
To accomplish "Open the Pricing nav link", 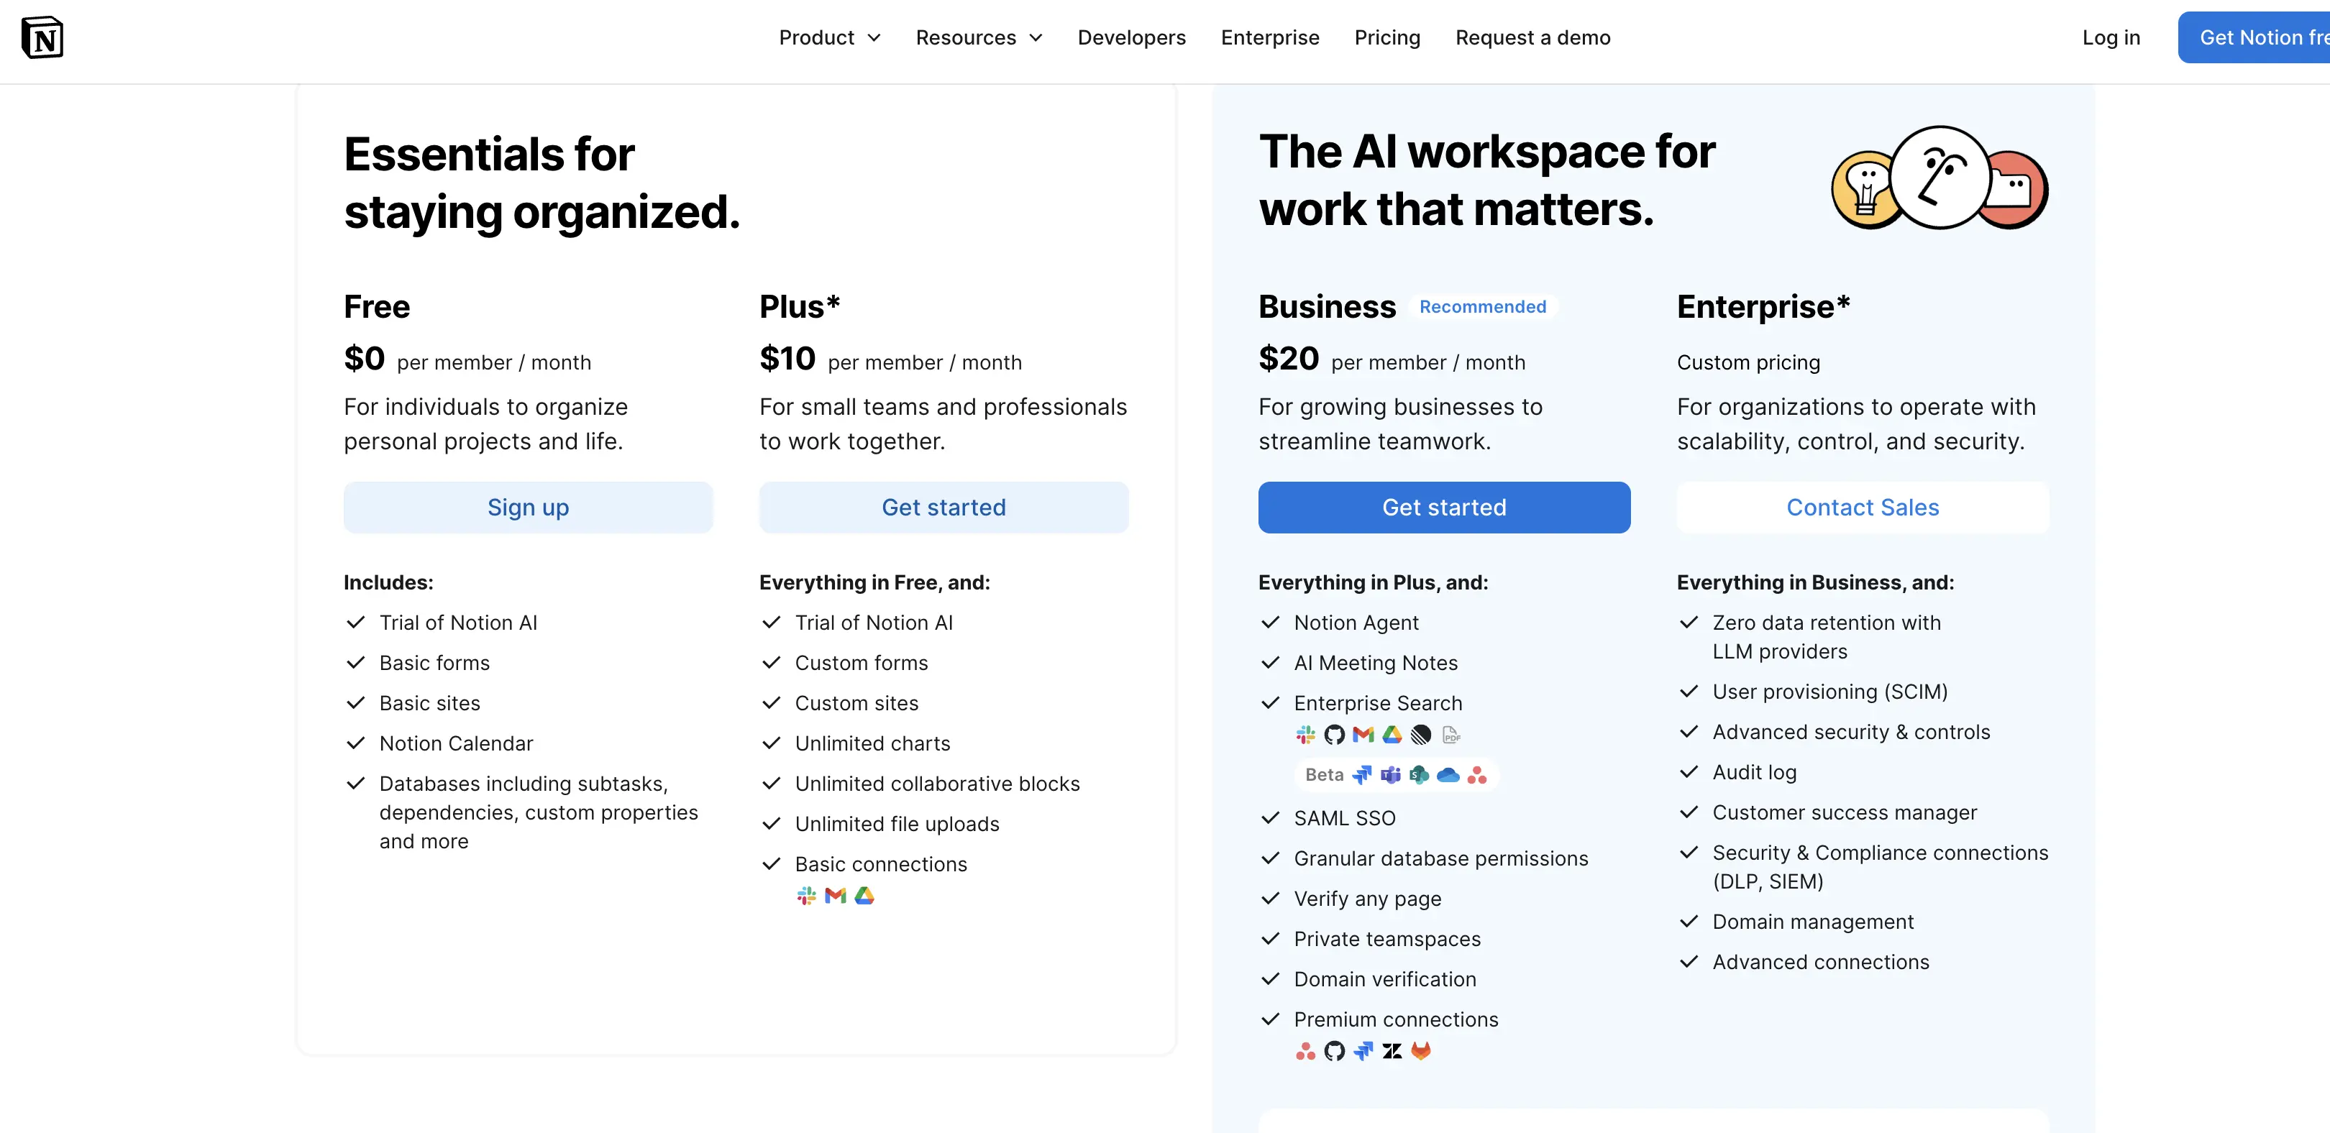I will tap(1387, 37).
